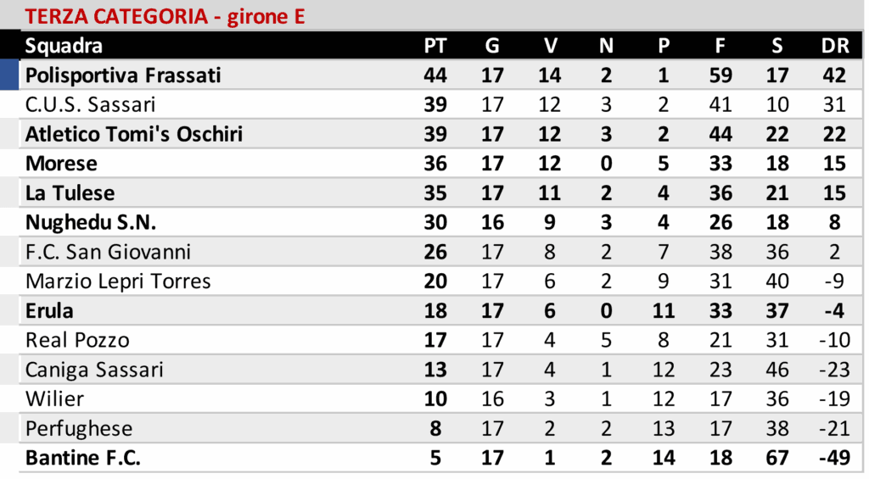Click the Marzio Lepri Torres team name
The height and width of the screenshot is (479, 869).
click(x=118, y=281)
